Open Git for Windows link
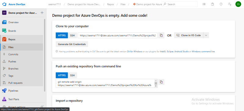The image size is (244, 111). tap(135, 51)
